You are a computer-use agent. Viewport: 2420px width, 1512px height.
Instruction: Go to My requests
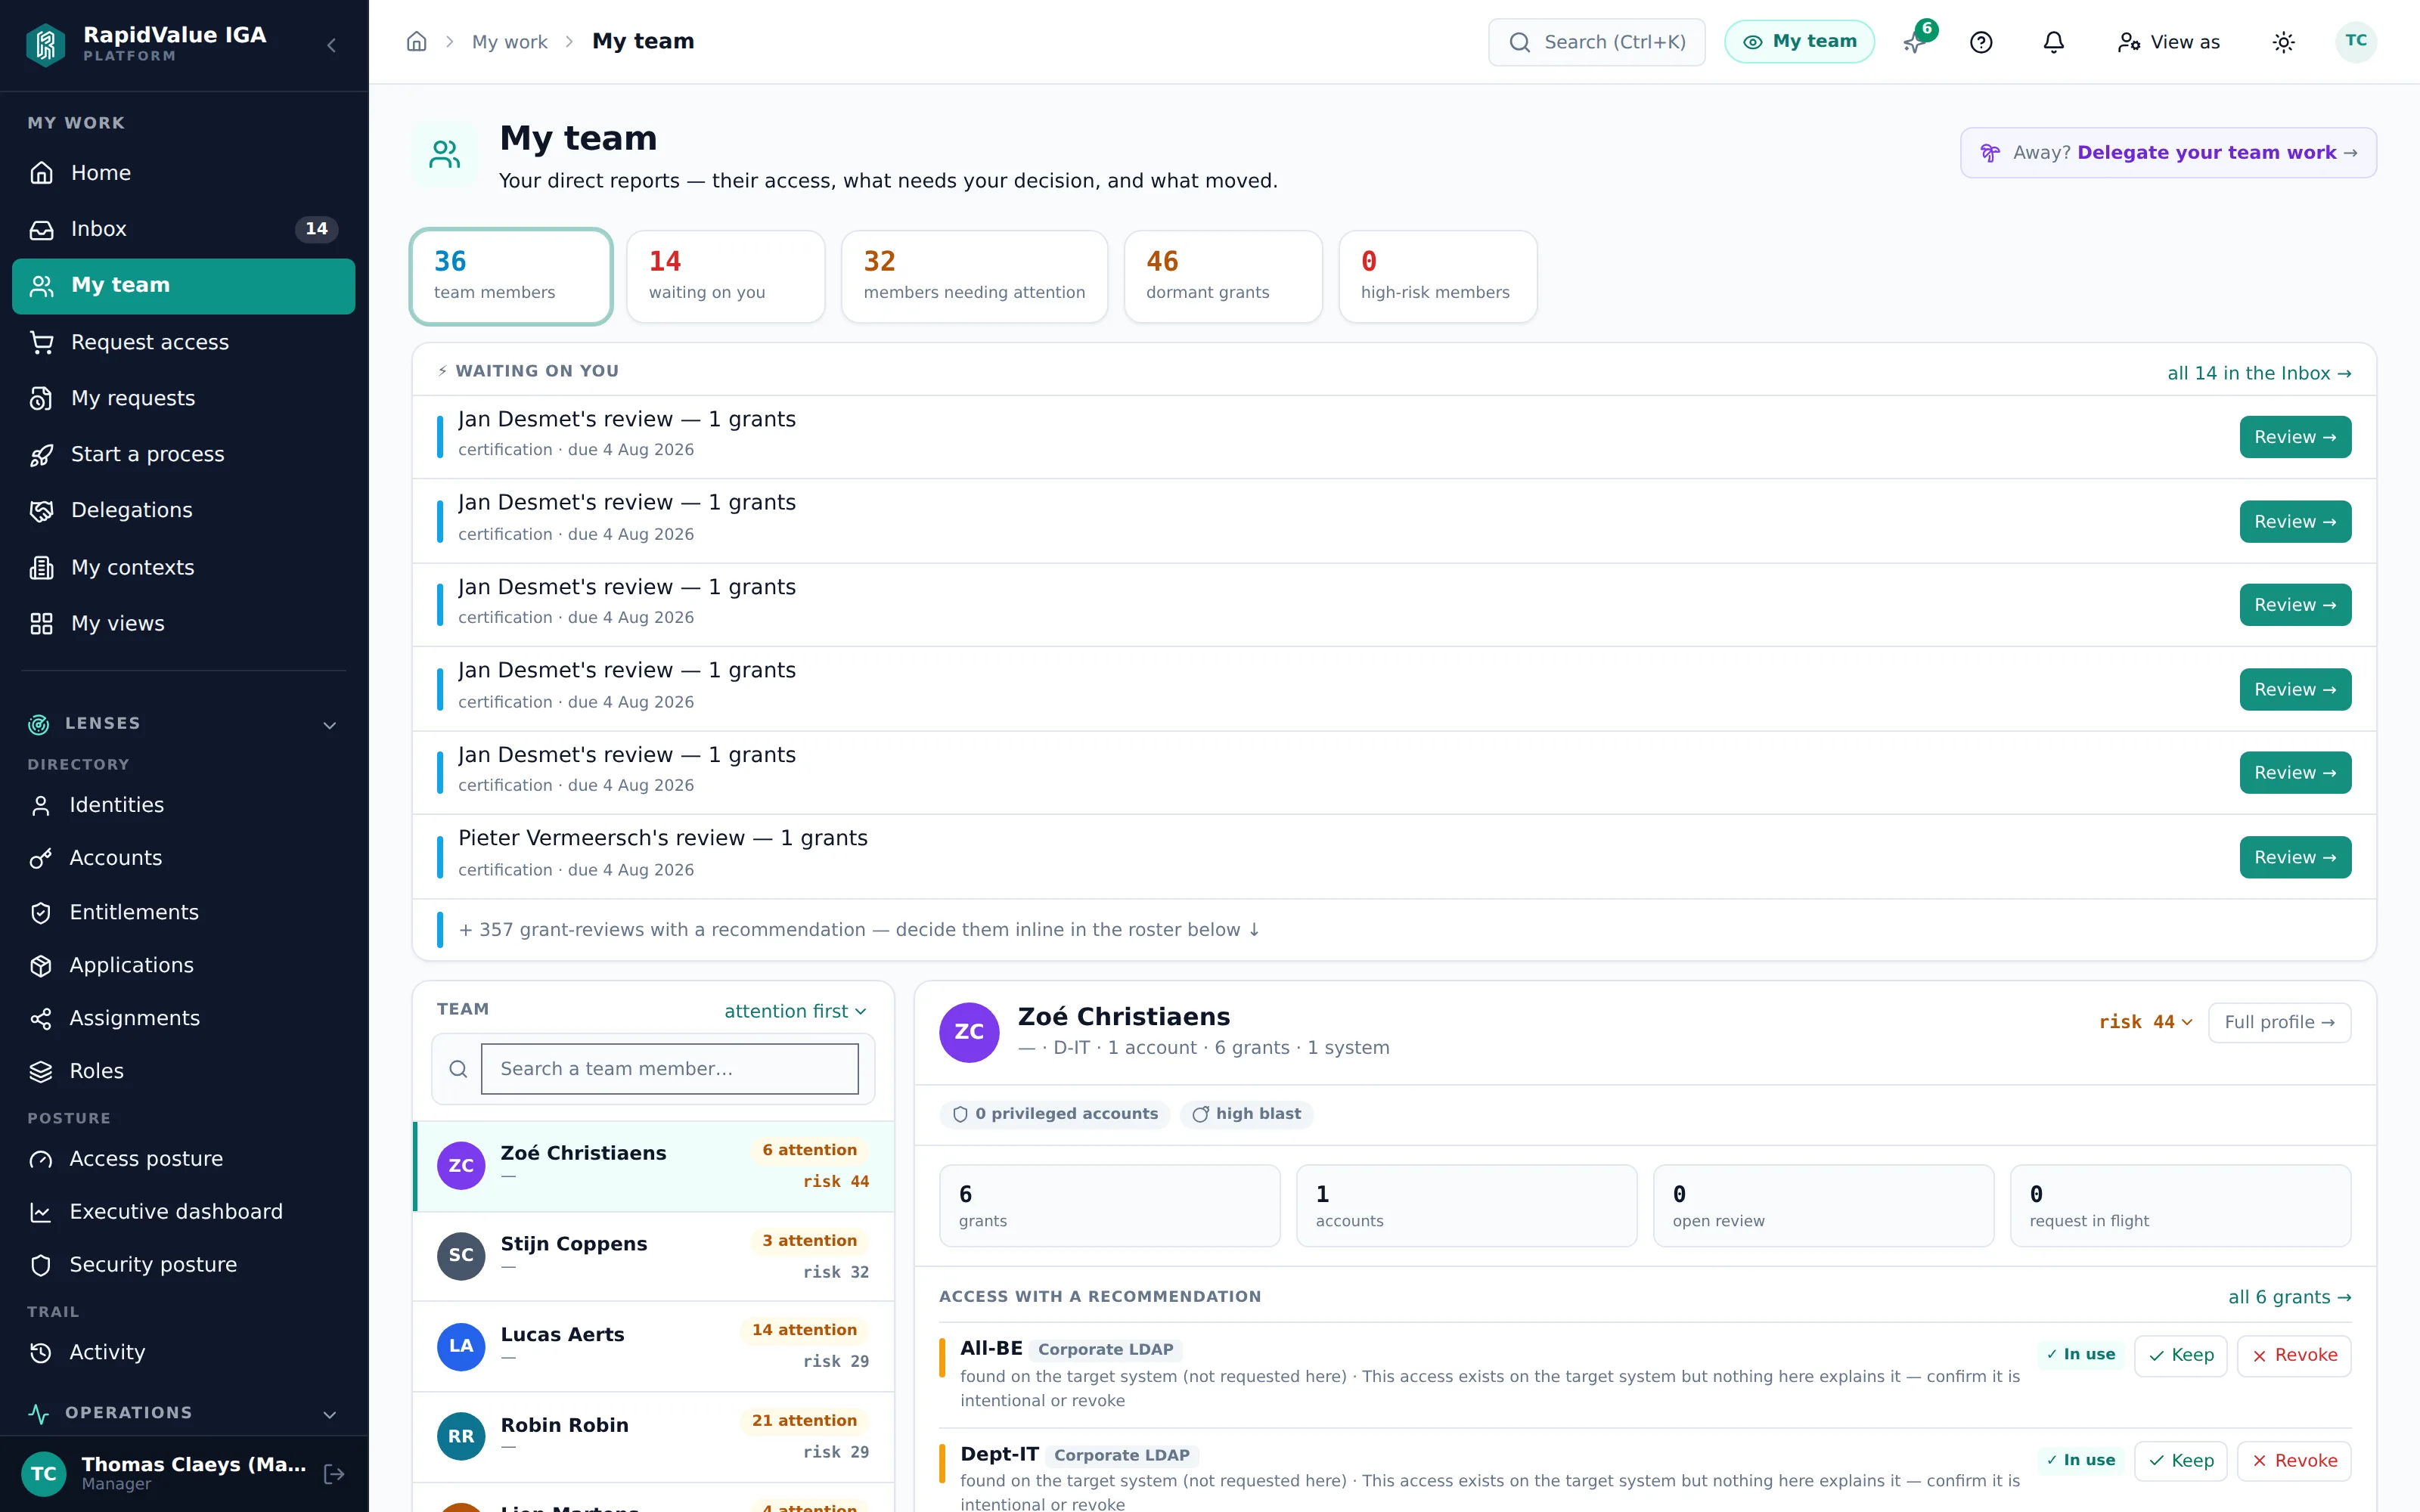184,398
